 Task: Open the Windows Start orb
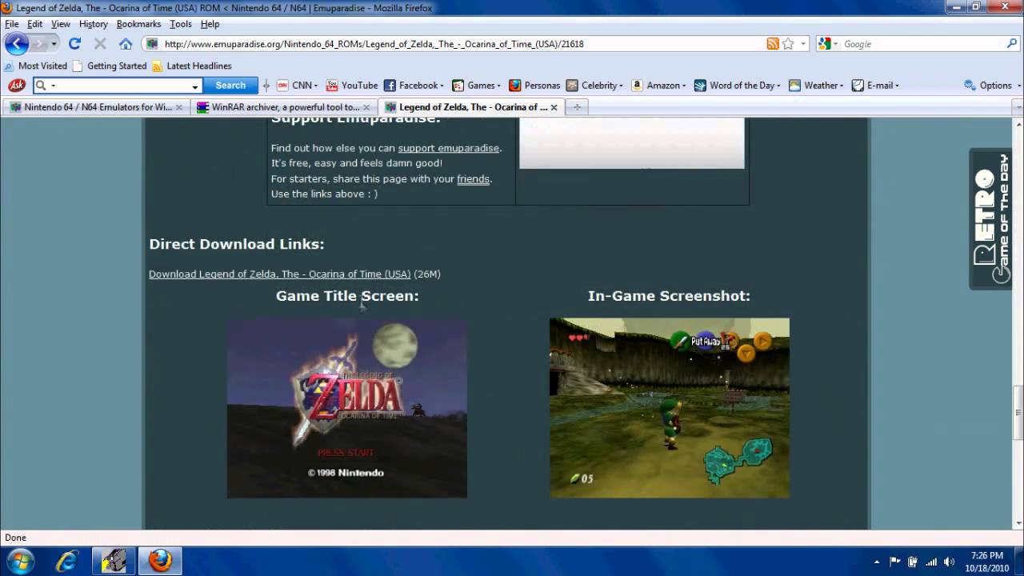[20, 561]
